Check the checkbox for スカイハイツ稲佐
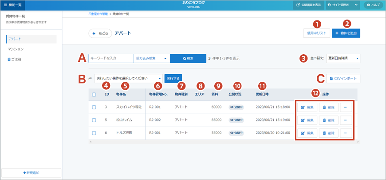The width and height of the screenshot is (386, 180). pyautogui.click(x=94, y=108)
